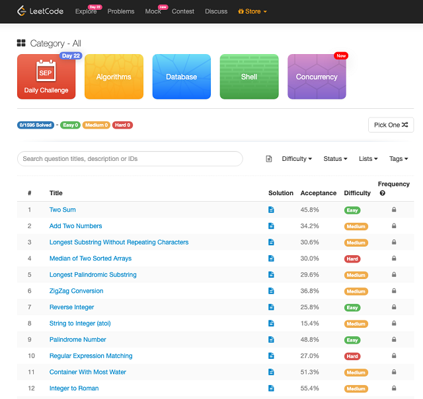Click the calendar icon on Daily Challenge card
Viewport: 423px width, 399px height.
(x=46, y=71)
